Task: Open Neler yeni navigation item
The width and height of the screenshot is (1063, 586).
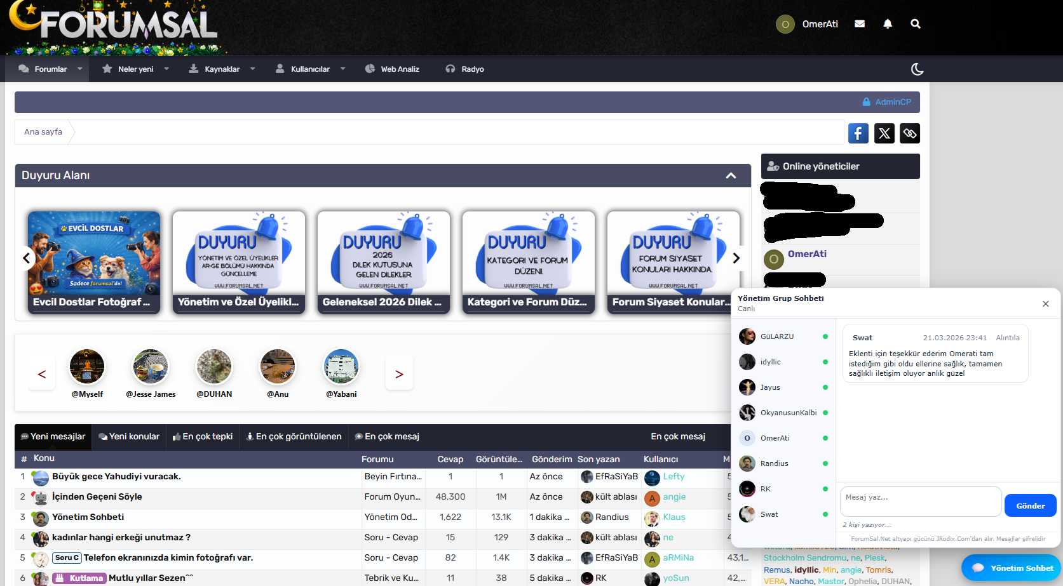Action: 128,69
